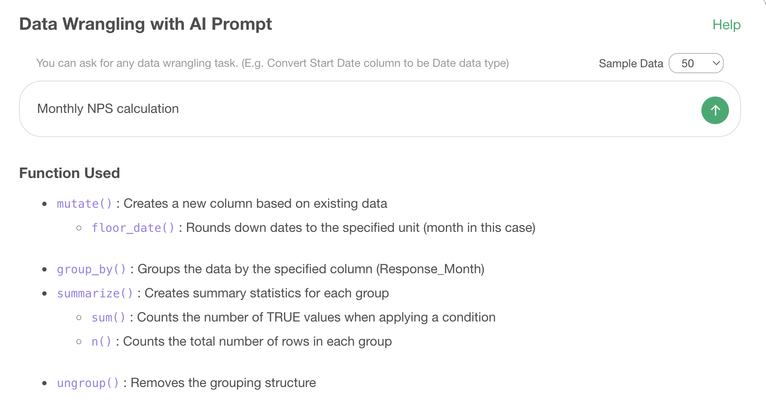
Task: Click the 'Rounds down dates' description text
Action: (x=360, y=228)
